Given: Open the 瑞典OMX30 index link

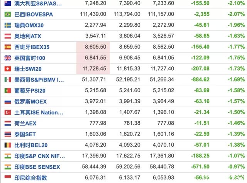Looking at the screenshot, I should pos(29,25).
